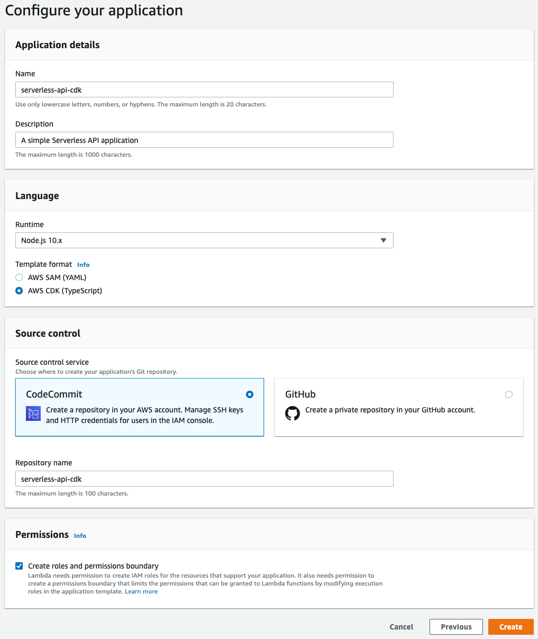Viewport: 538px width, 639px height.
Task: Click the Name input field
Action: pos(204,89)
